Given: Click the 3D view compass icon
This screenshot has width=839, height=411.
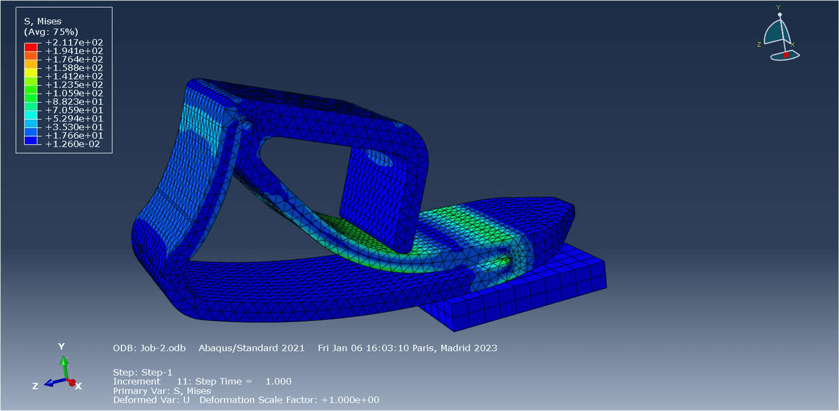Looking at the screenshot, I should pos(780,34).
